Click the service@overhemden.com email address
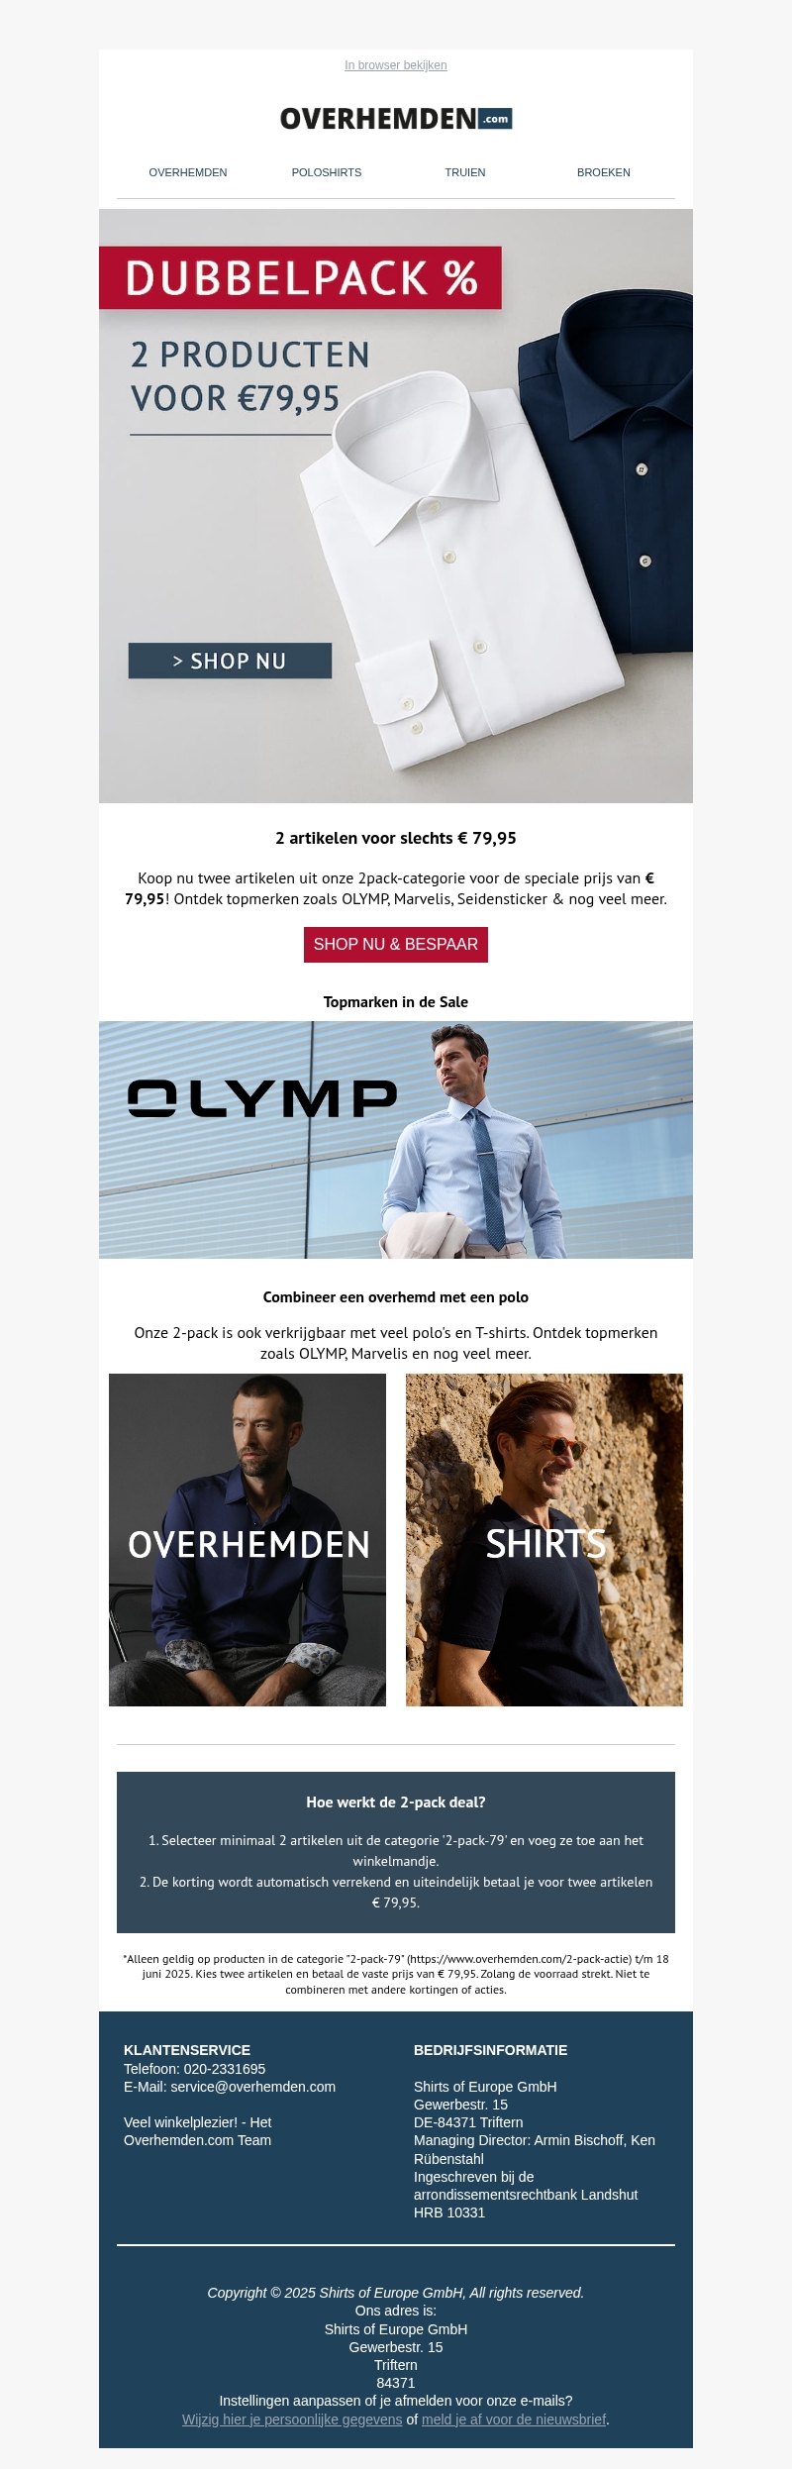The width and height of the screenshot is (792, 2469). [x=252, y=2087]
